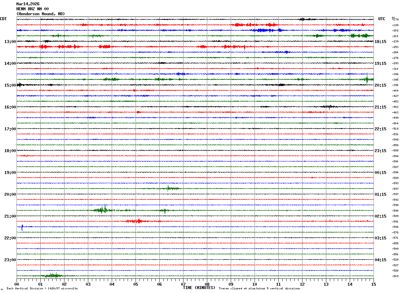Click the station code HENM HHZ NM 00
Viewport: 400px width, 293px height.
(x=32, y=9)
